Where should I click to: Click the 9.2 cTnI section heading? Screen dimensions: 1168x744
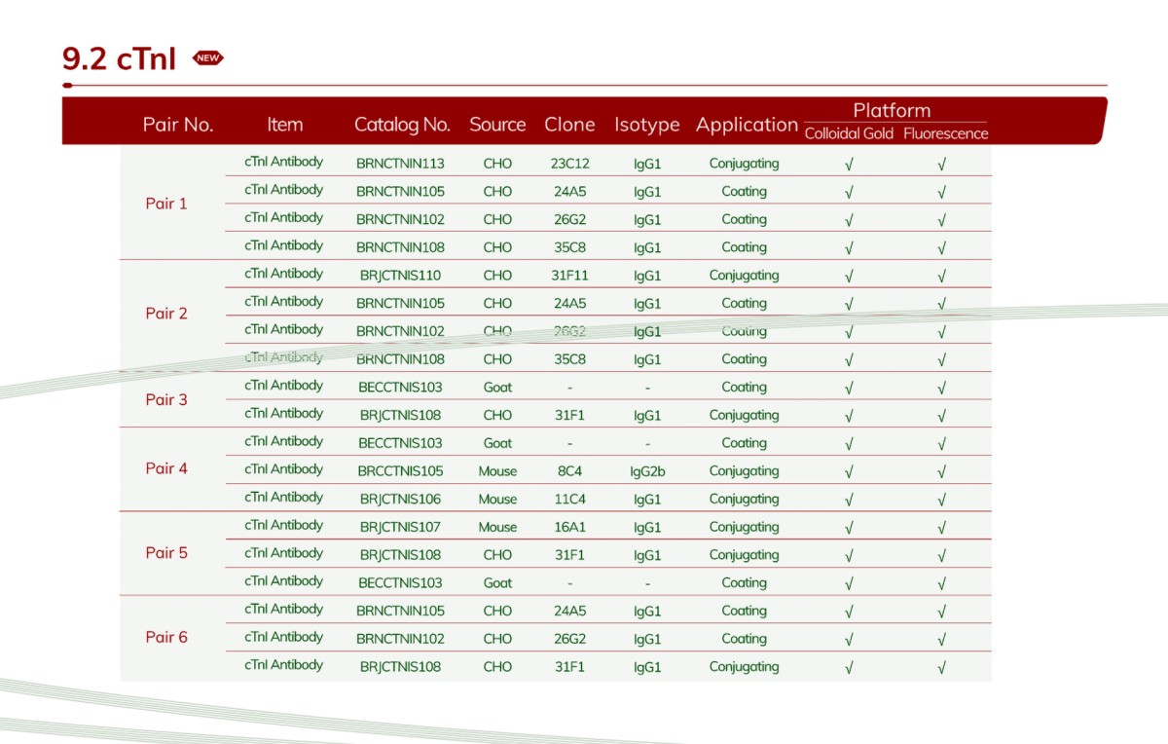pyautogui.click(x=119, y=58)
